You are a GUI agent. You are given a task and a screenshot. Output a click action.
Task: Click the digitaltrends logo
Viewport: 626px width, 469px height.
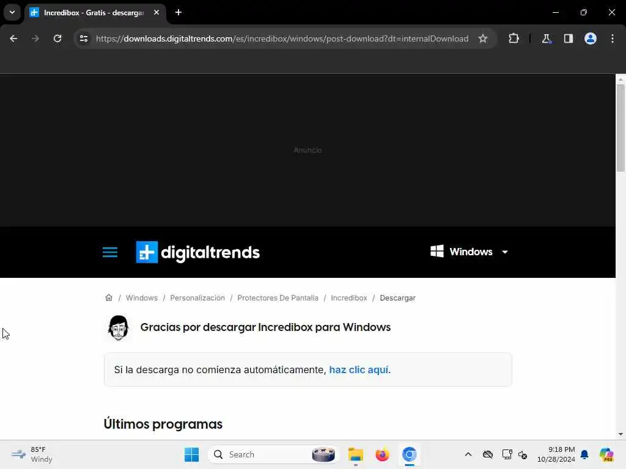pyautogui.click(x=197, y=252)
